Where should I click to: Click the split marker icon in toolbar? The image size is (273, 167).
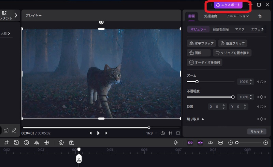(x=210, y=143)
